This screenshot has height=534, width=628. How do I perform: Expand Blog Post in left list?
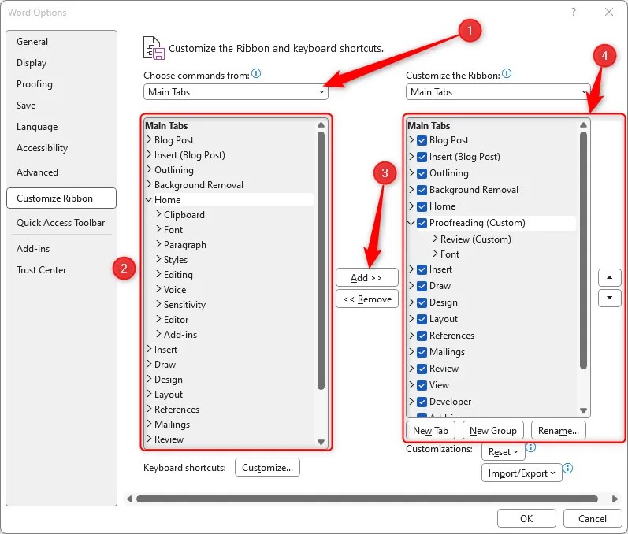[x=149, y=139]
